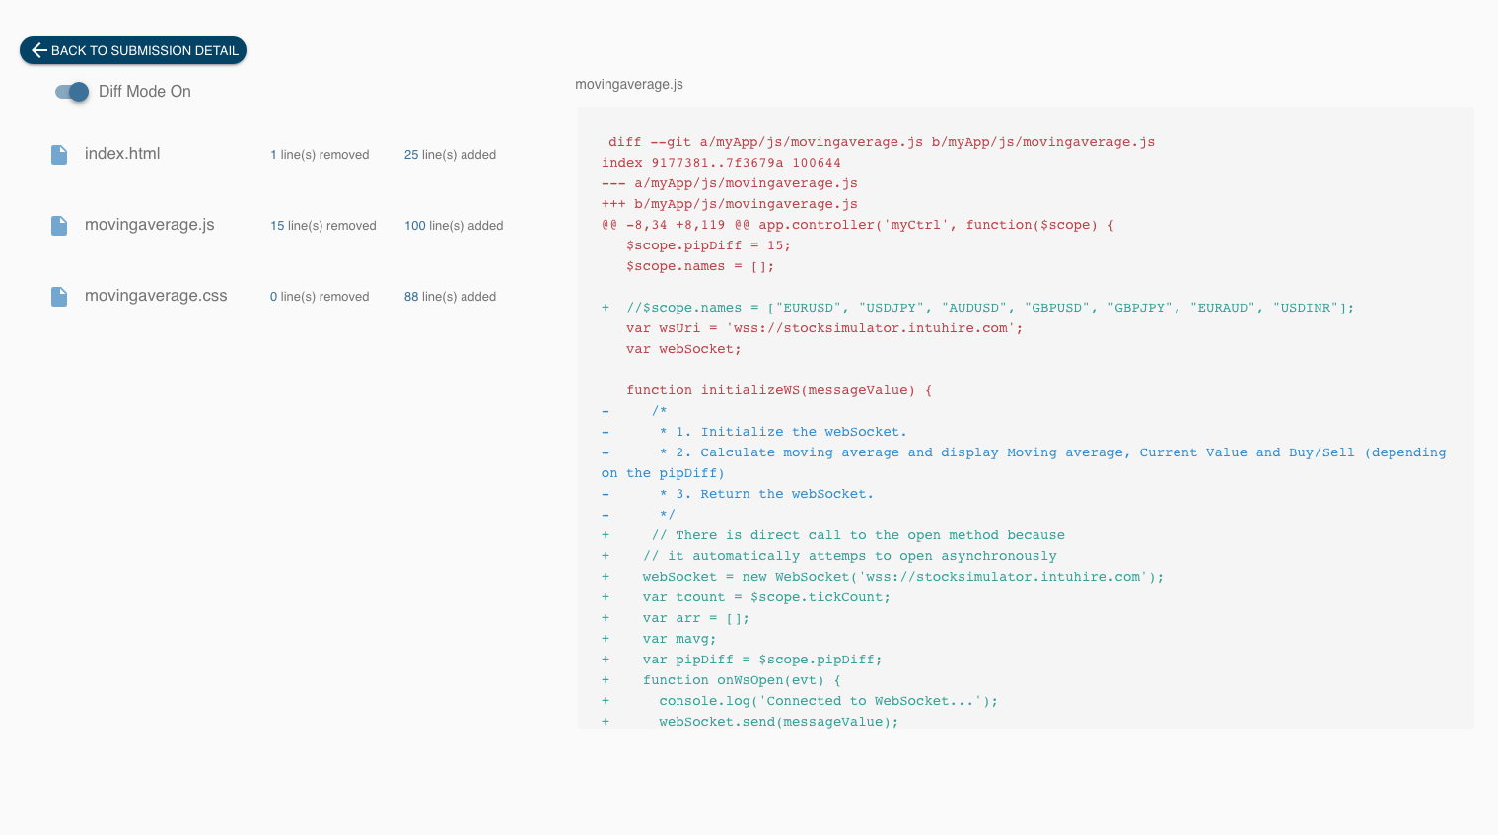
Task: Click '15 line(s) removed' for movingaverage.js
Action: point(323,226)
